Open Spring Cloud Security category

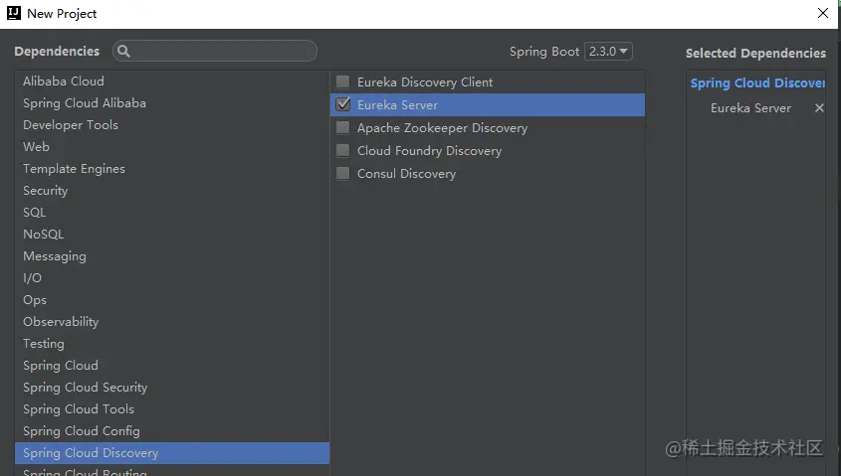(x=171, y=388)
